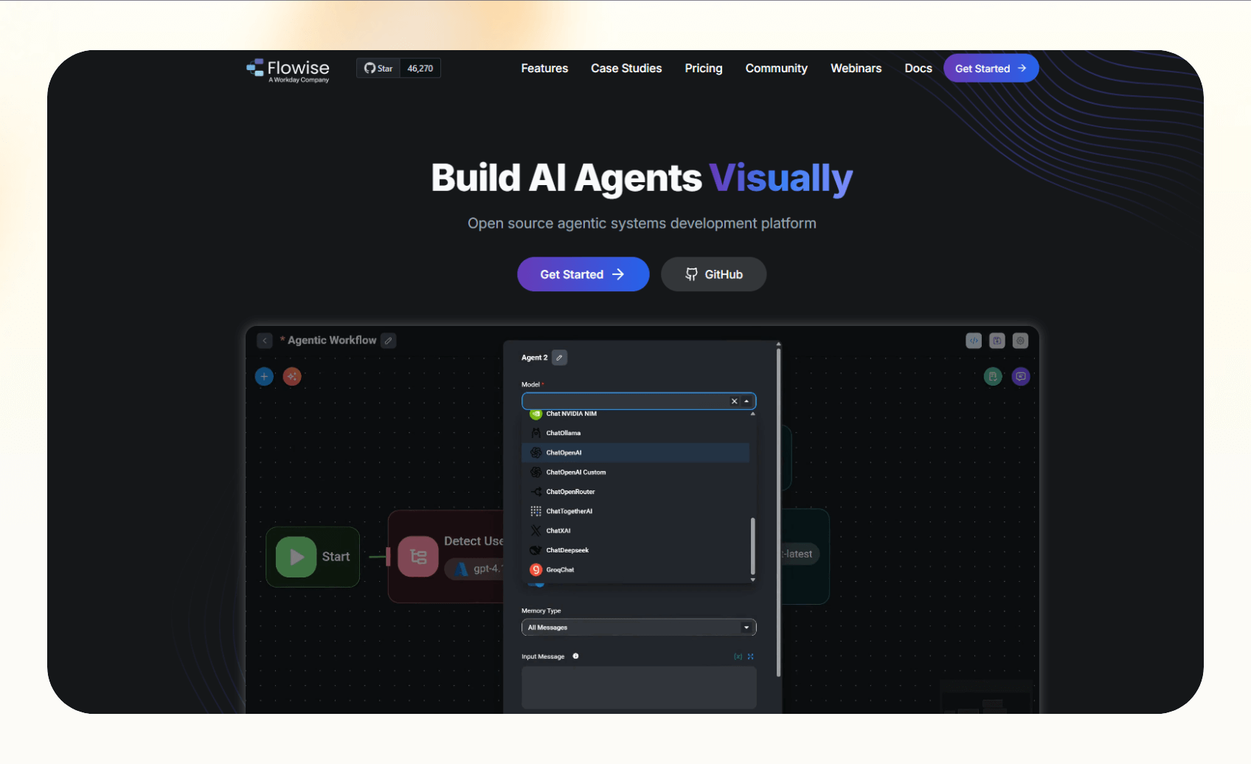Screen dimensions: 1251x764
Task: Click the Agent 2 title text
Action: [x=535, y=358]
